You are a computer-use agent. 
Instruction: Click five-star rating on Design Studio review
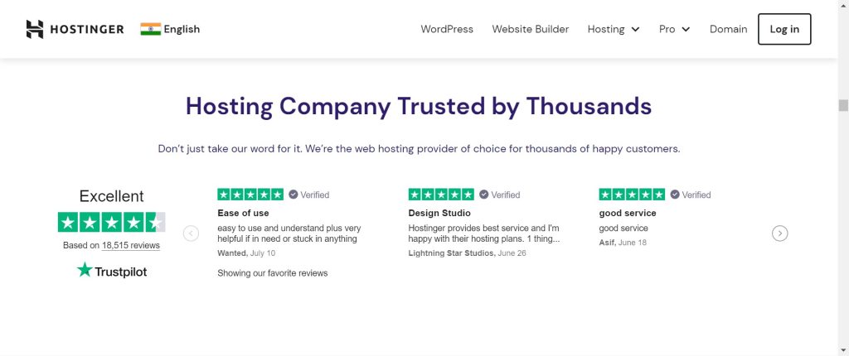[x=441, y=195]
